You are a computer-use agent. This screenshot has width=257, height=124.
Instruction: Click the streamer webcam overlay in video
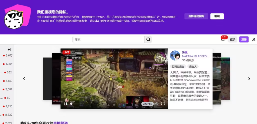pyautogui.click(x=137, y=102)
